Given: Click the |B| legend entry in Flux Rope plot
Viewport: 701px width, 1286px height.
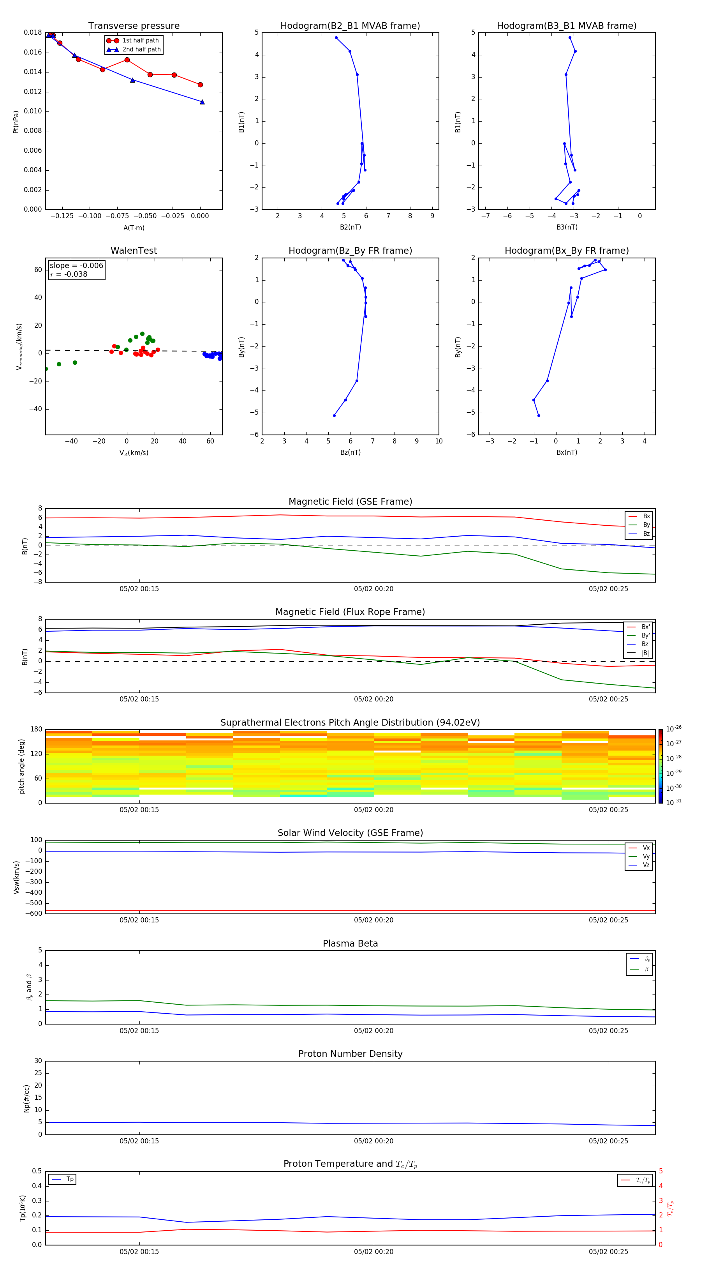Looking at the screenshot, I should click(x=638, y=653).
